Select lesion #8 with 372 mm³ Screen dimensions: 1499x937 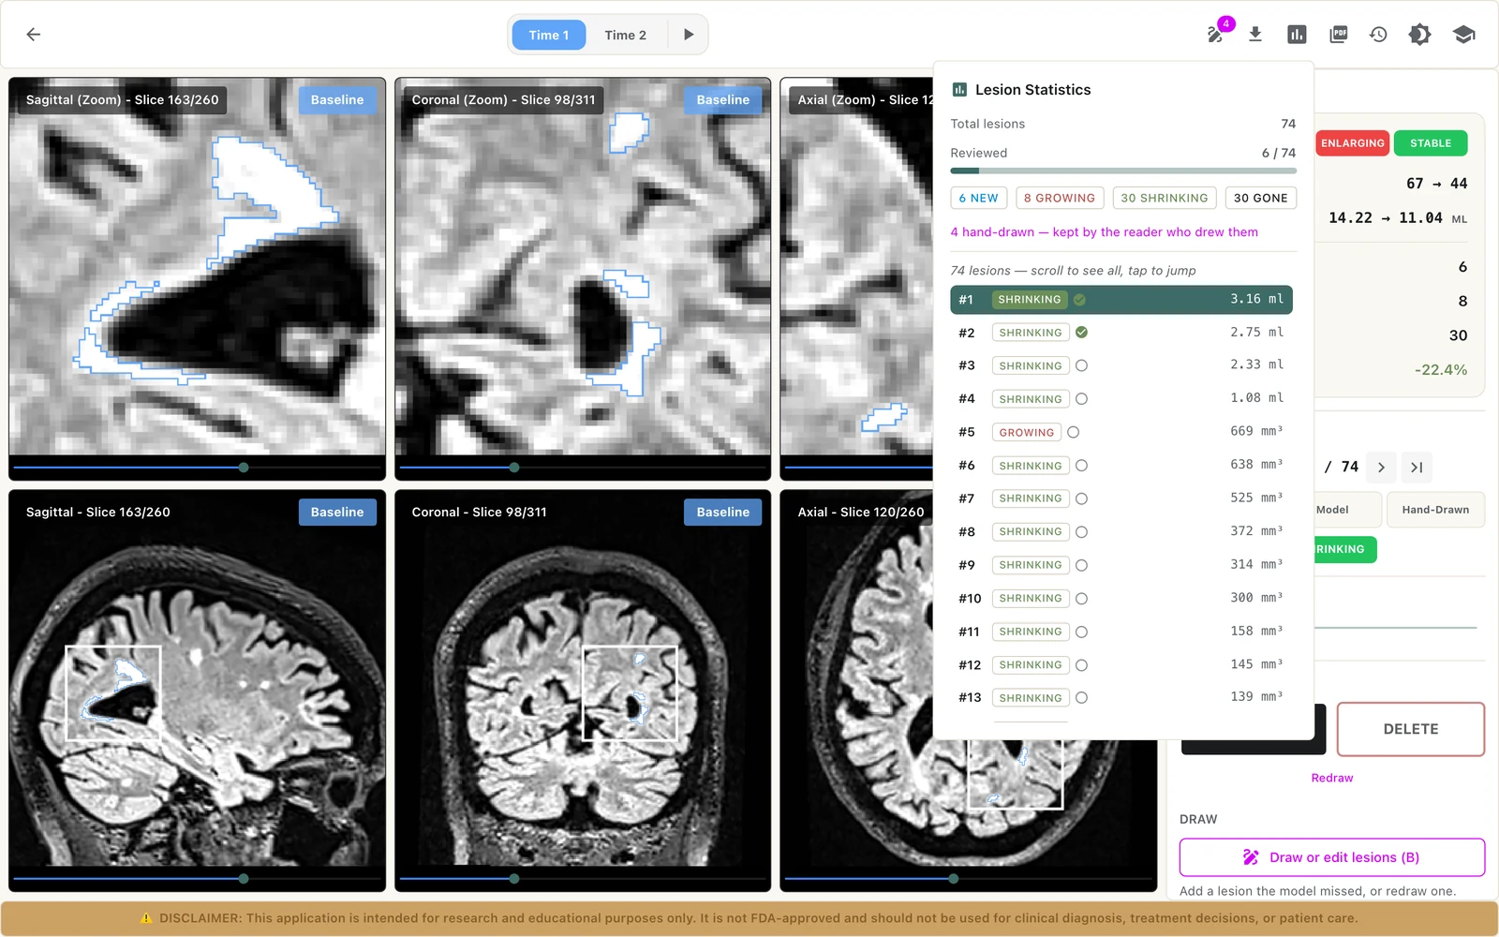(x=1121, y=531)
